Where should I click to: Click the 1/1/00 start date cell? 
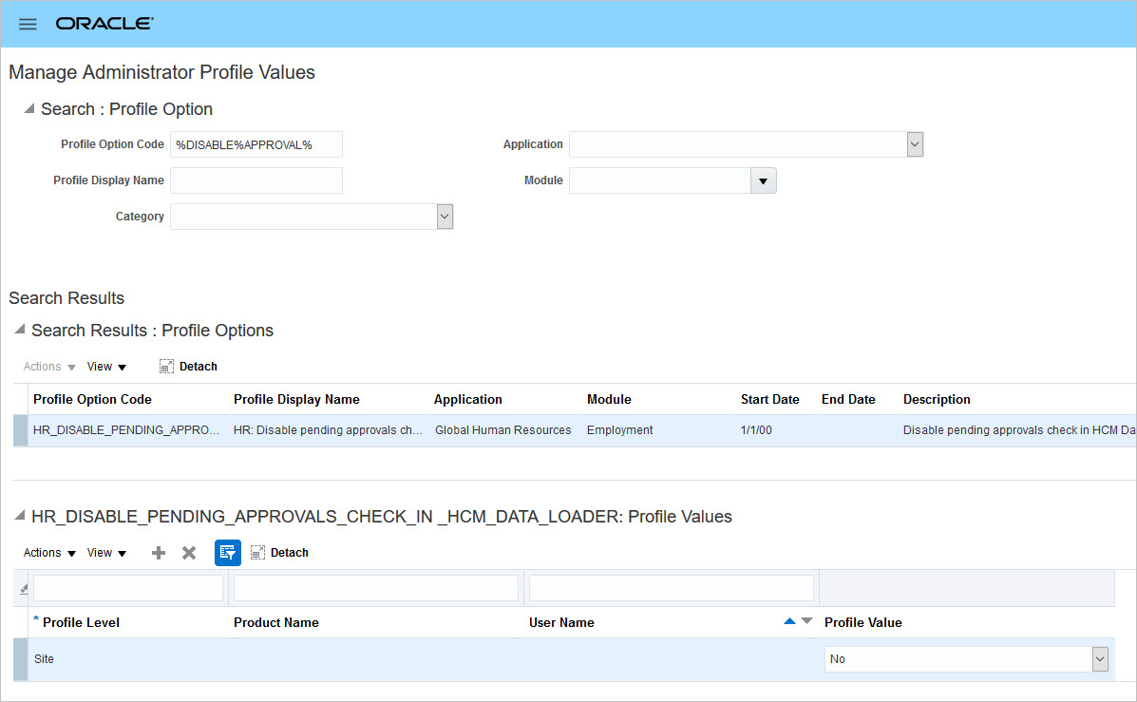point(755,430)
